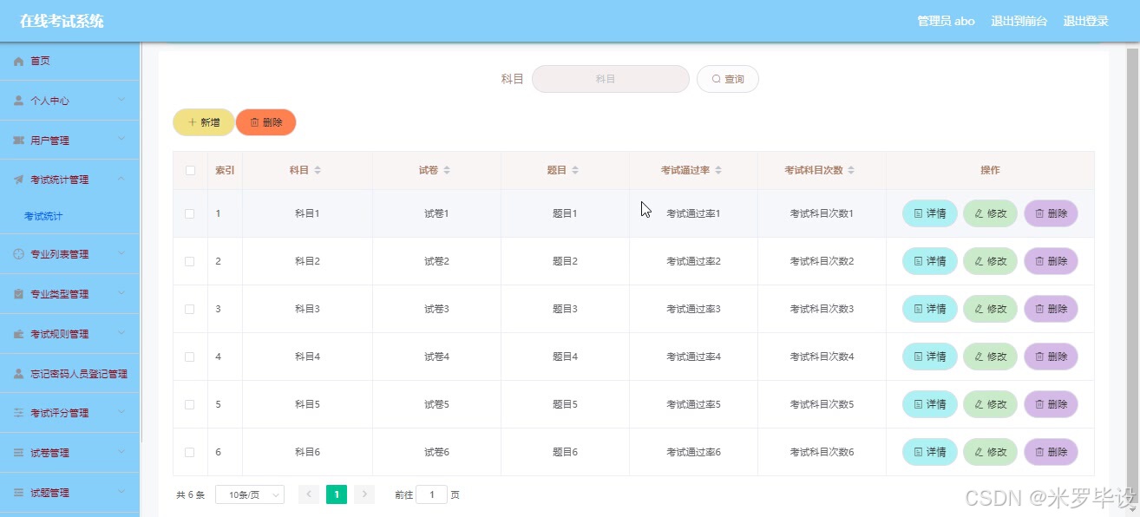Click the paper plane icon beside 考试统计管理
Screen dimensions: 1140x517
click(19, 180)
